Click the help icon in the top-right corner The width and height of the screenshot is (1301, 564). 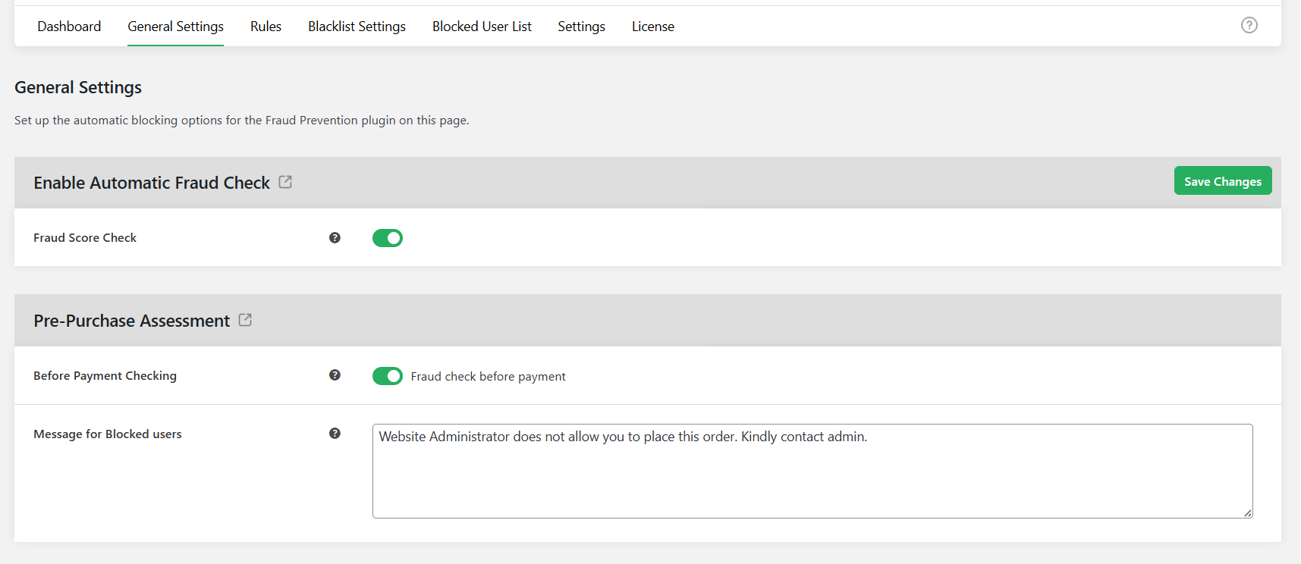tap(1249, 25)
